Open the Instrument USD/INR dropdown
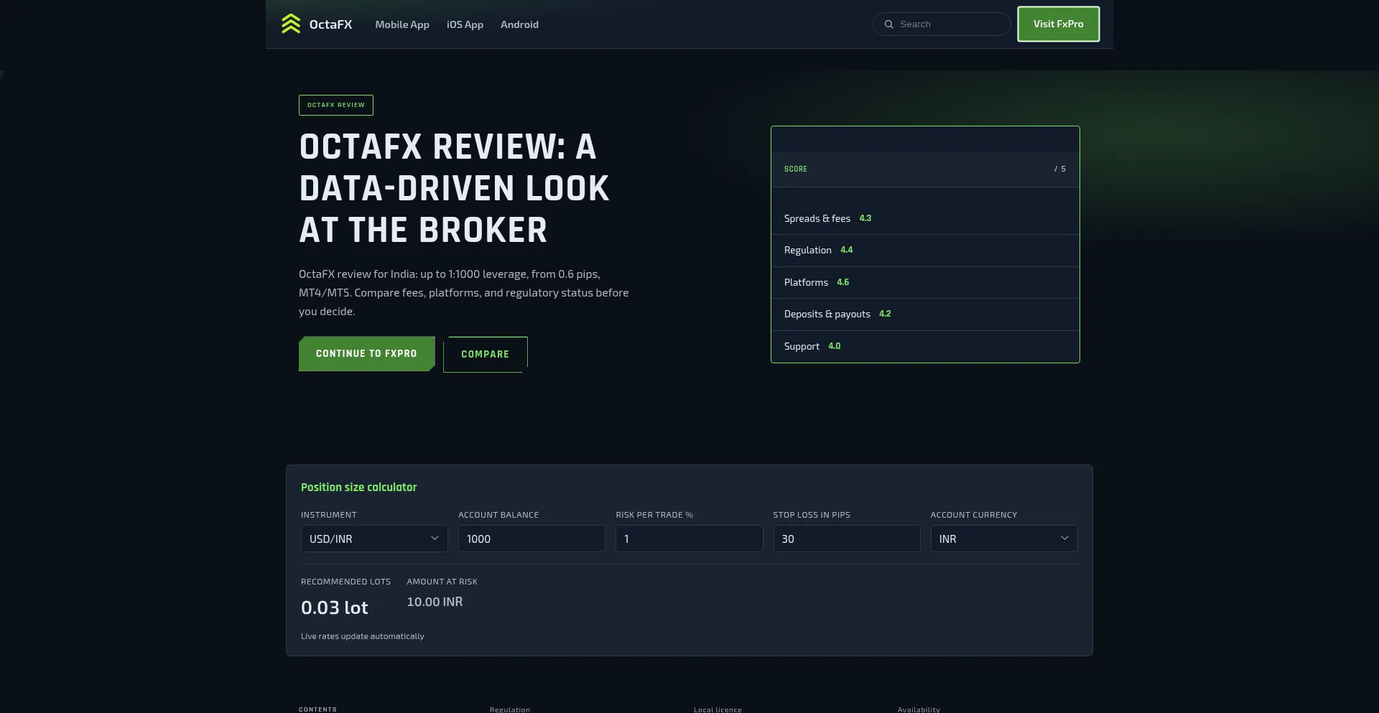This screenshot has width=1379, height=713. tap(374, 539)
